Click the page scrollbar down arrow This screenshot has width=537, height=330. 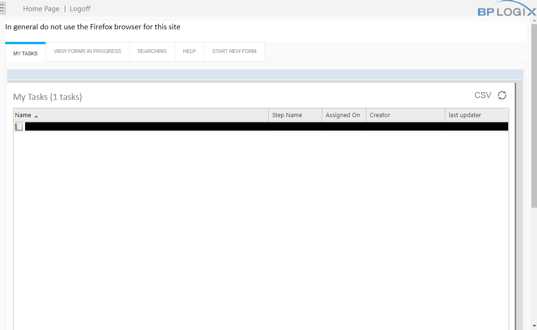pyautogui.click(x=534, y=326)
